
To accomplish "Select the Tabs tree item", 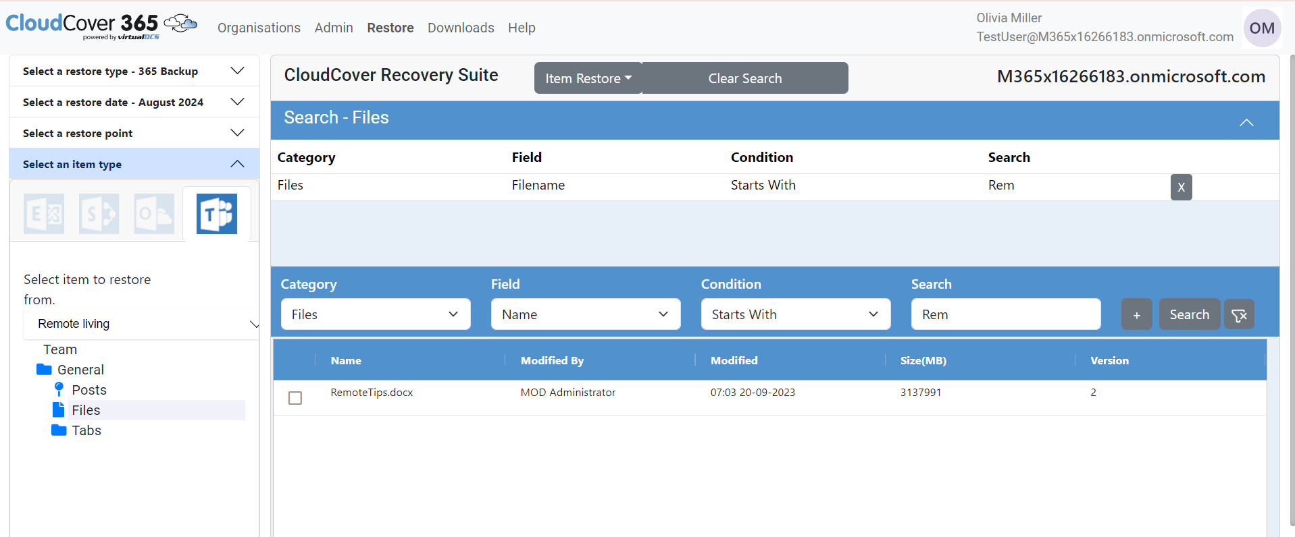I will point(86,430).
